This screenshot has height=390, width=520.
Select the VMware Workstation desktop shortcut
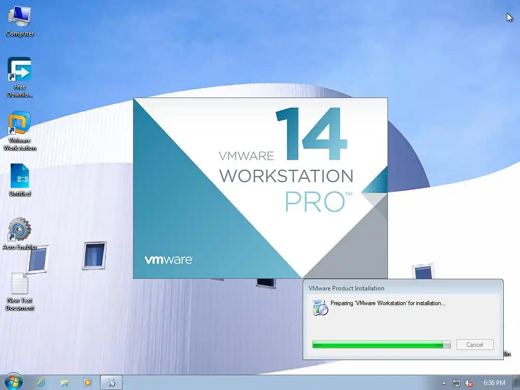point(20,131)
